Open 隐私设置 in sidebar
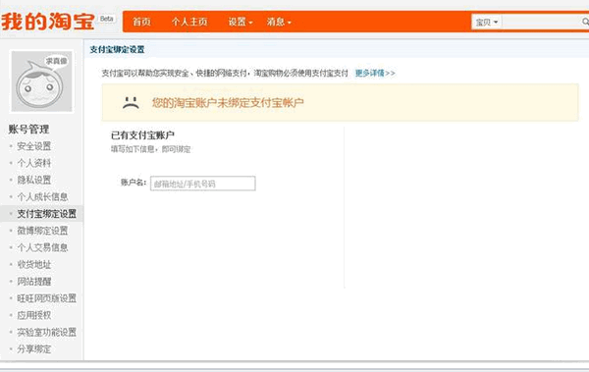Screen dimensions: 589x372 click(x=33, y=180)
